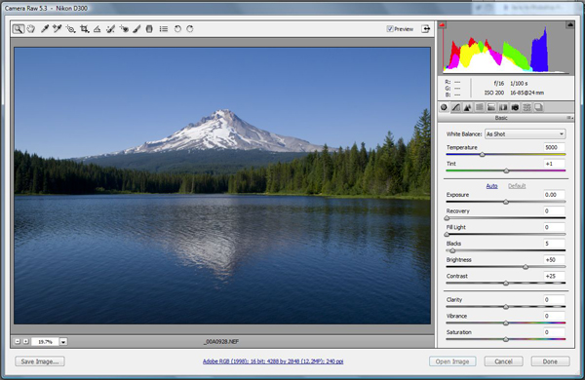Select the Graduated Filter tool
Viewport: 585px width, 380px height.
149,28
